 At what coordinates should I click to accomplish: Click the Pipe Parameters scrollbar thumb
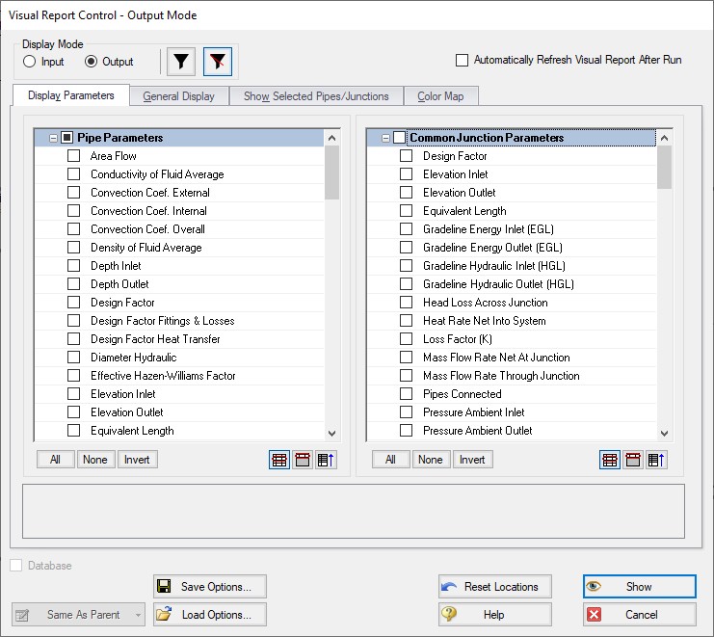[332, 173]
